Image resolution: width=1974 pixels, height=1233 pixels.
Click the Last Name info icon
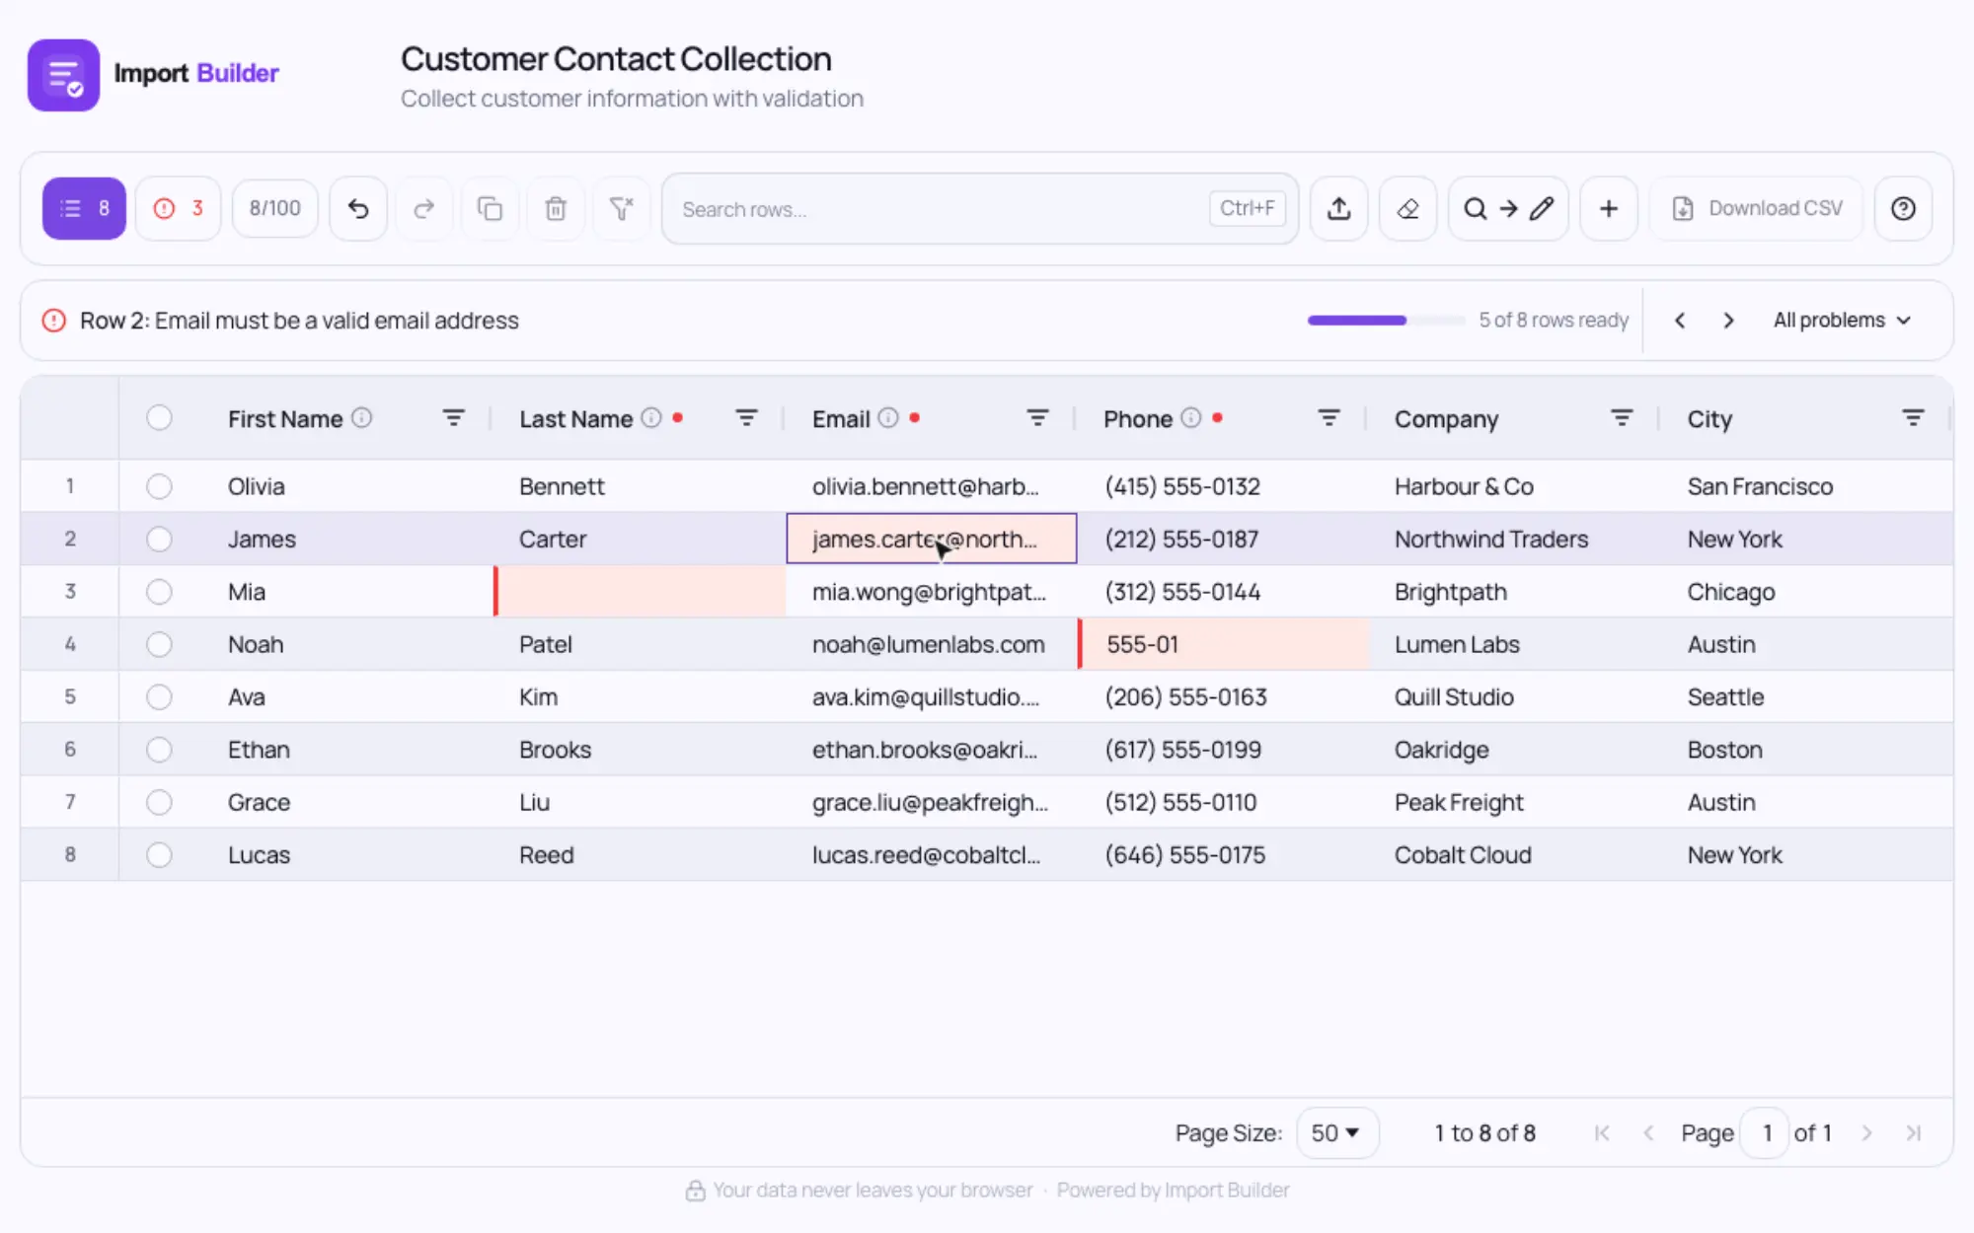[651, 418]
